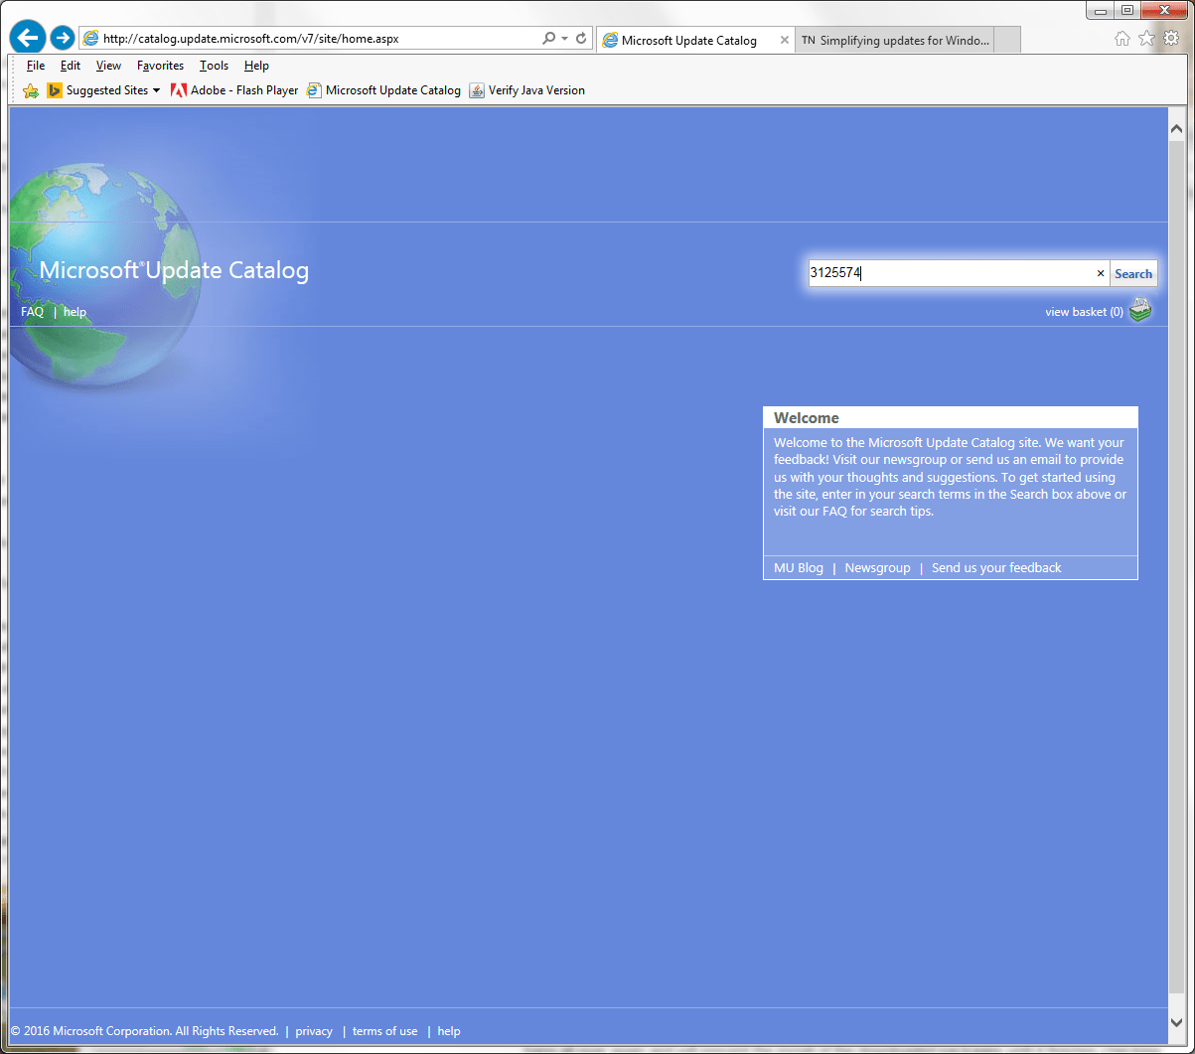This screenshot has height=1054, width=1195.
Task: Minimize the Internet Explorer window
Action: (x=1101, y=11)
